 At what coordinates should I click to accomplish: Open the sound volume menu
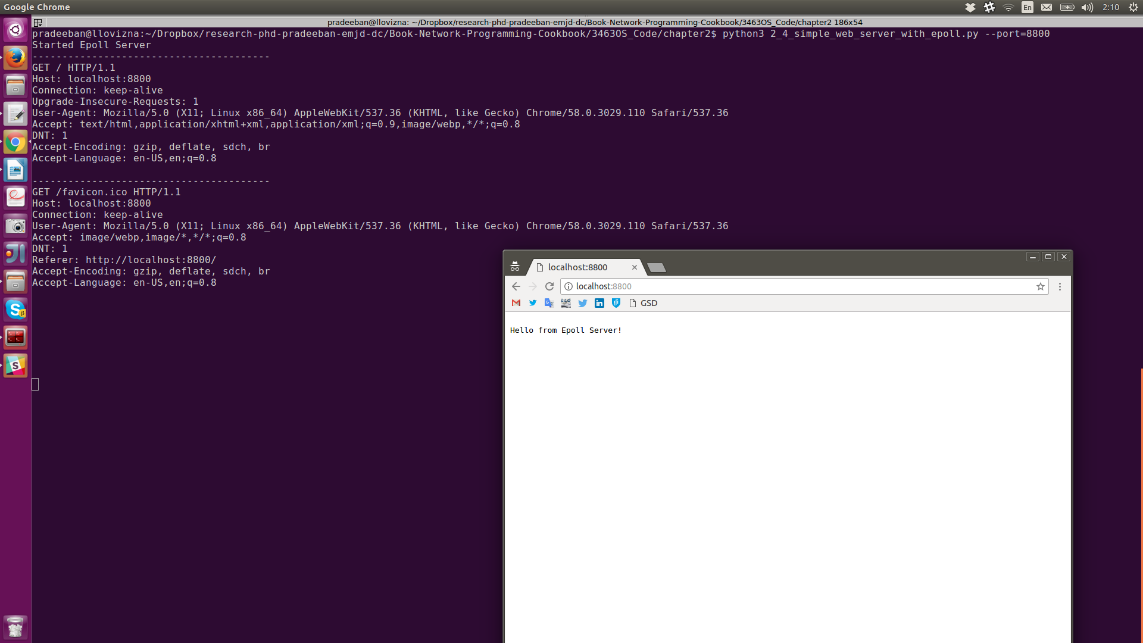[1087, 7]
